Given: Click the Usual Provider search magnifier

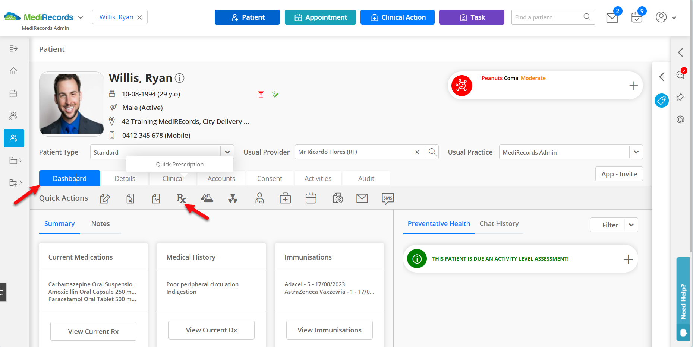Looking at the screenshot, I should pyautogui.click(x=432, y=152).
